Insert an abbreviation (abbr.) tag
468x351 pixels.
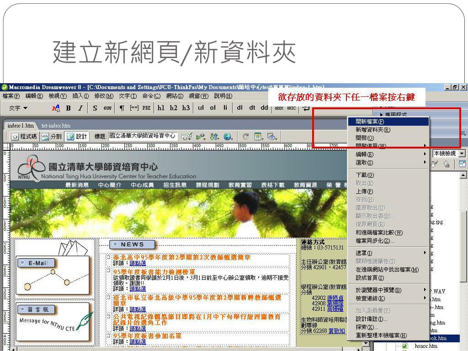click(x=279, y=108)
